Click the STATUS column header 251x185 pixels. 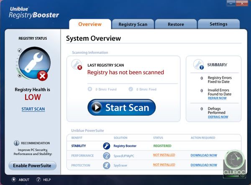[x=158, y=138]
